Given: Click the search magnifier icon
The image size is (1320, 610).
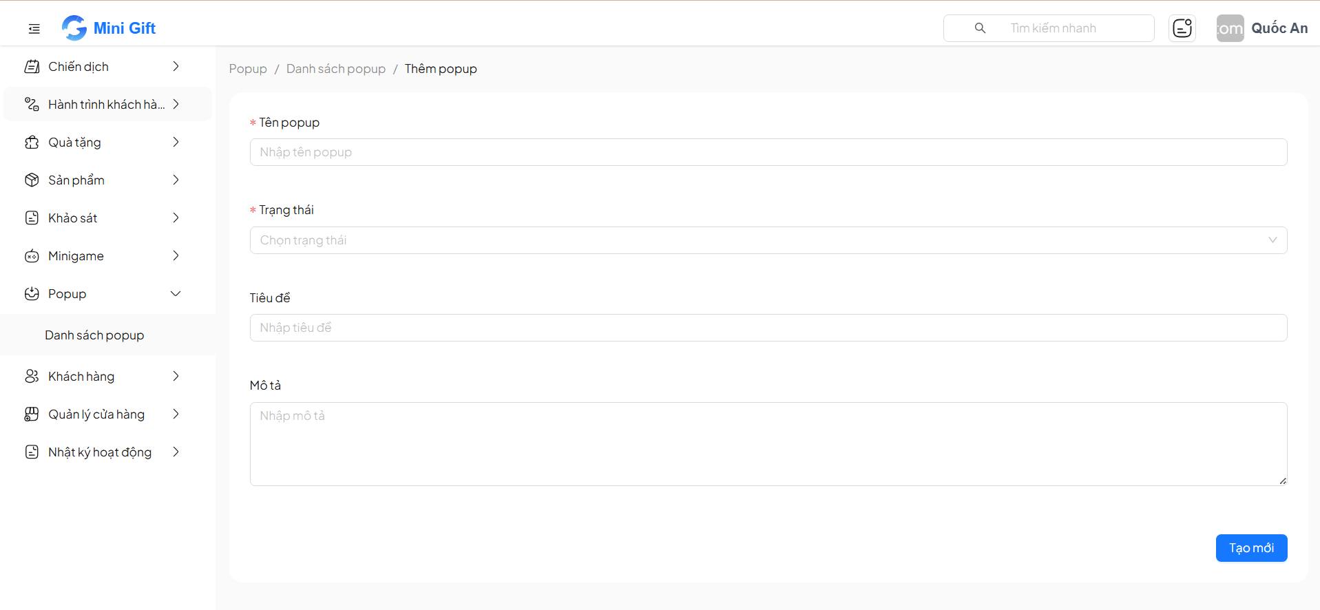Looking at the screenshot, I should [980, 28].
